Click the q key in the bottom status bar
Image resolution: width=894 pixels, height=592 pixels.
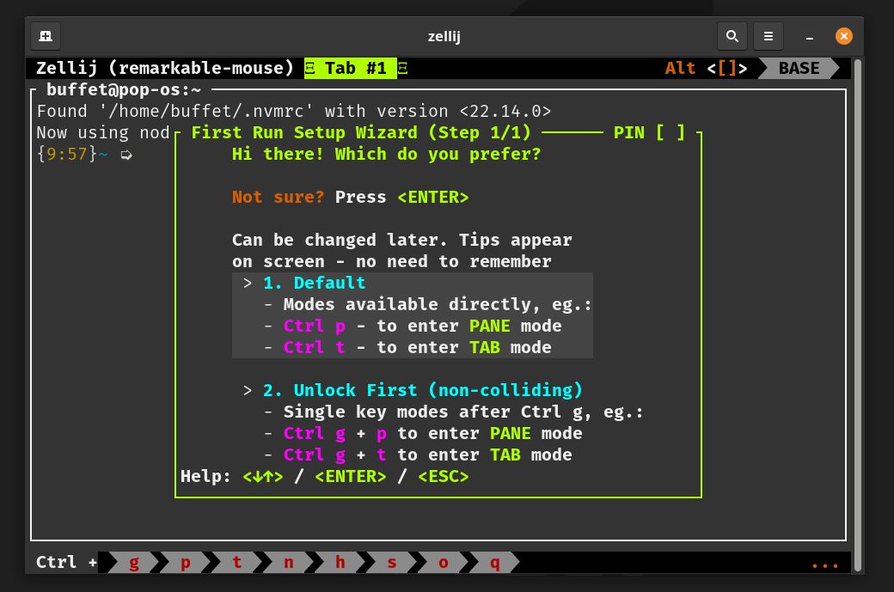[x=494, y=563]
